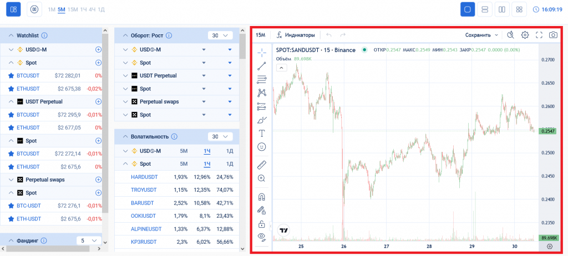Open the Сохранить dropdown arrow

(496, 35)
